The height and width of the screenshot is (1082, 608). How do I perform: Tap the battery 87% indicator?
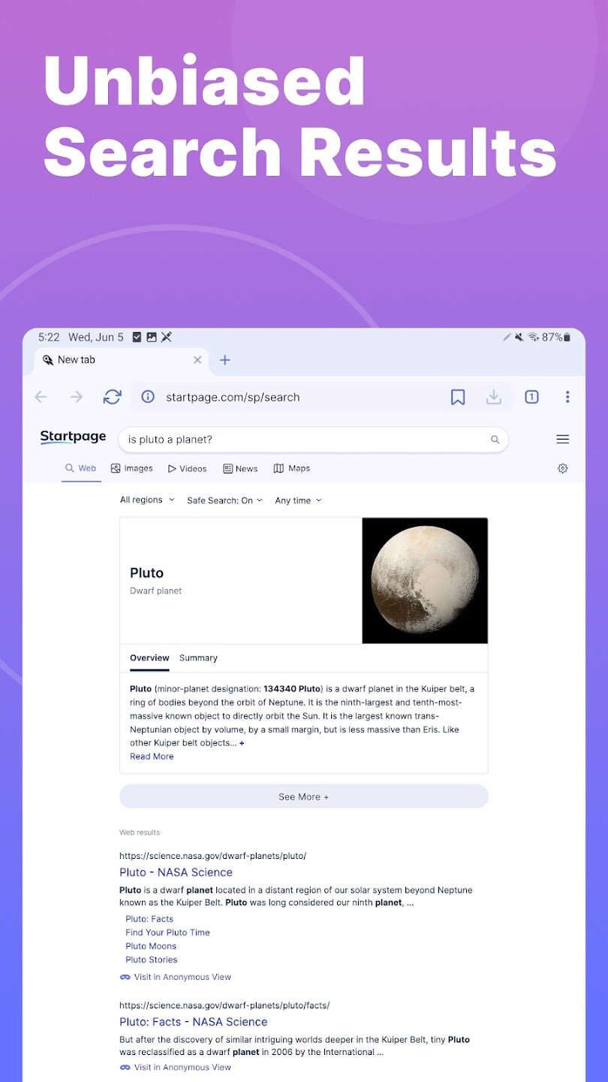(x=556, y=337)
